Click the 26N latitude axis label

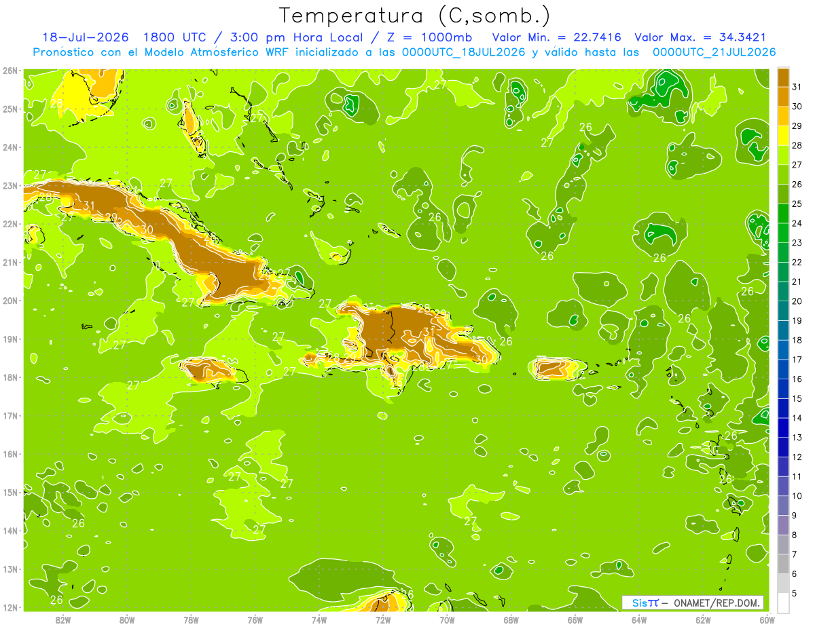[10, 71]
